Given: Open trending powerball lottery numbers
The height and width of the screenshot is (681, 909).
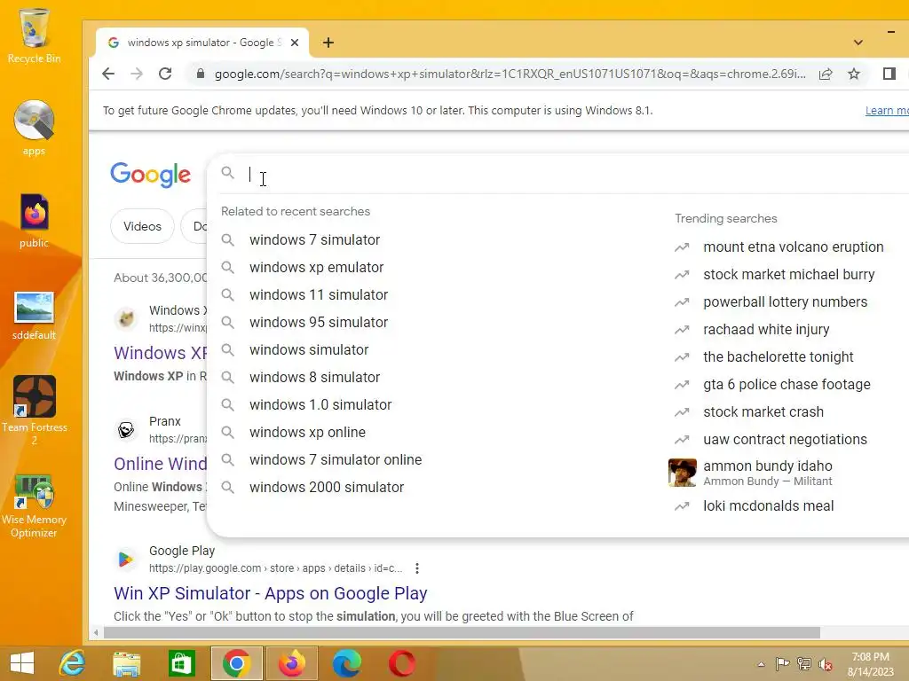Looking at the screenshot, I should coord(785,302).
